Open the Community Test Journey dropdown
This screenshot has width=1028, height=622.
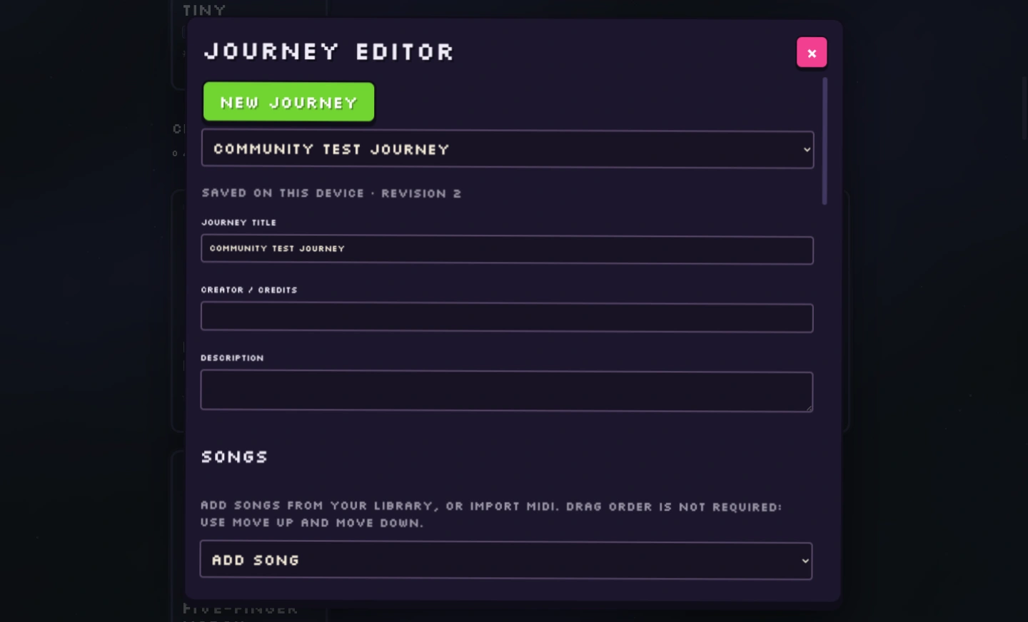[508, 149]
